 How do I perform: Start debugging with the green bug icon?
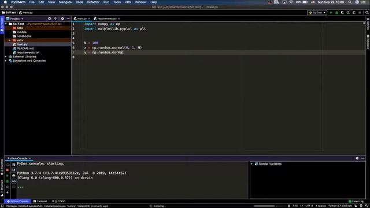pos(336,13)
